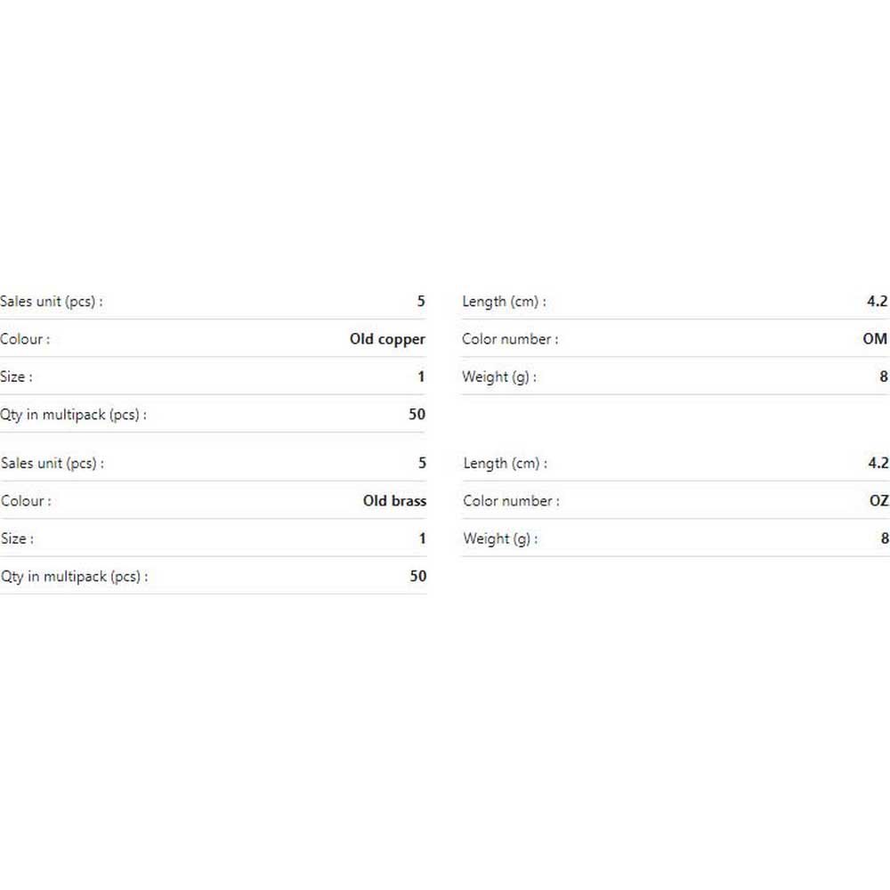Click the second Weight (g) label
Viewport: 890px width, 890px height.
pos(500,538)
